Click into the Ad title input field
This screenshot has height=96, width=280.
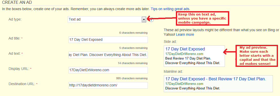(x=108, y=40)
